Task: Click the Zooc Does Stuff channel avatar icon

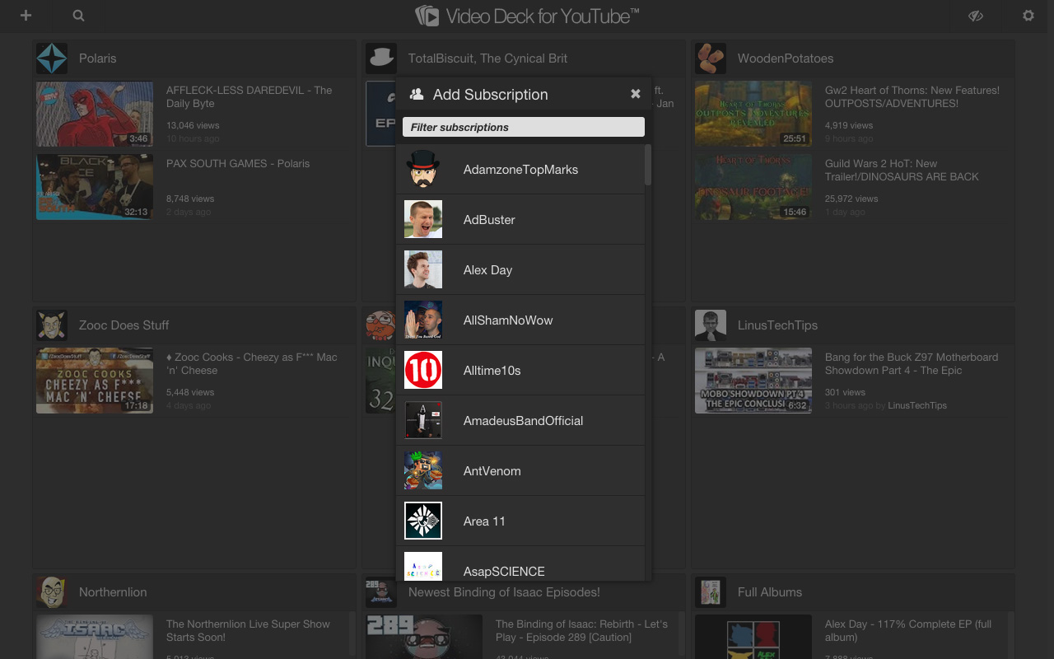Action: point(51,325)
